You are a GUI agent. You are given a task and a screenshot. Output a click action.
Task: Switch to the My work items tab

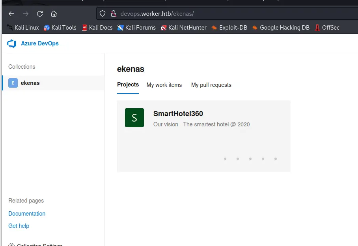click(x=164, y=85)
